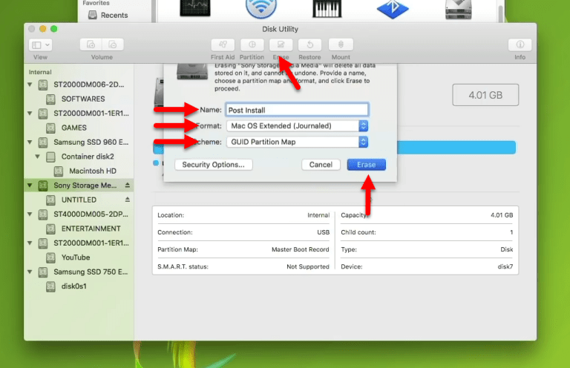Minimize the Disk Utility window
Viewport: 570px width, 368px height.
point(42,29)
